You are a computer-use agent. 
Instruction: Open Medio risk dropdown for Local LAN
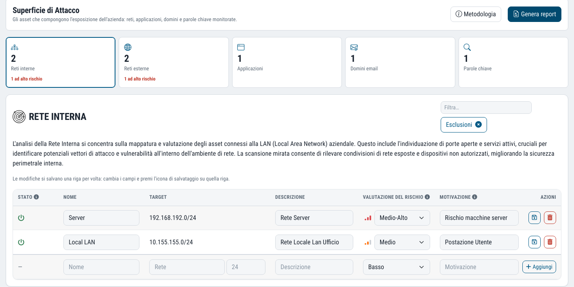point(402,242)
